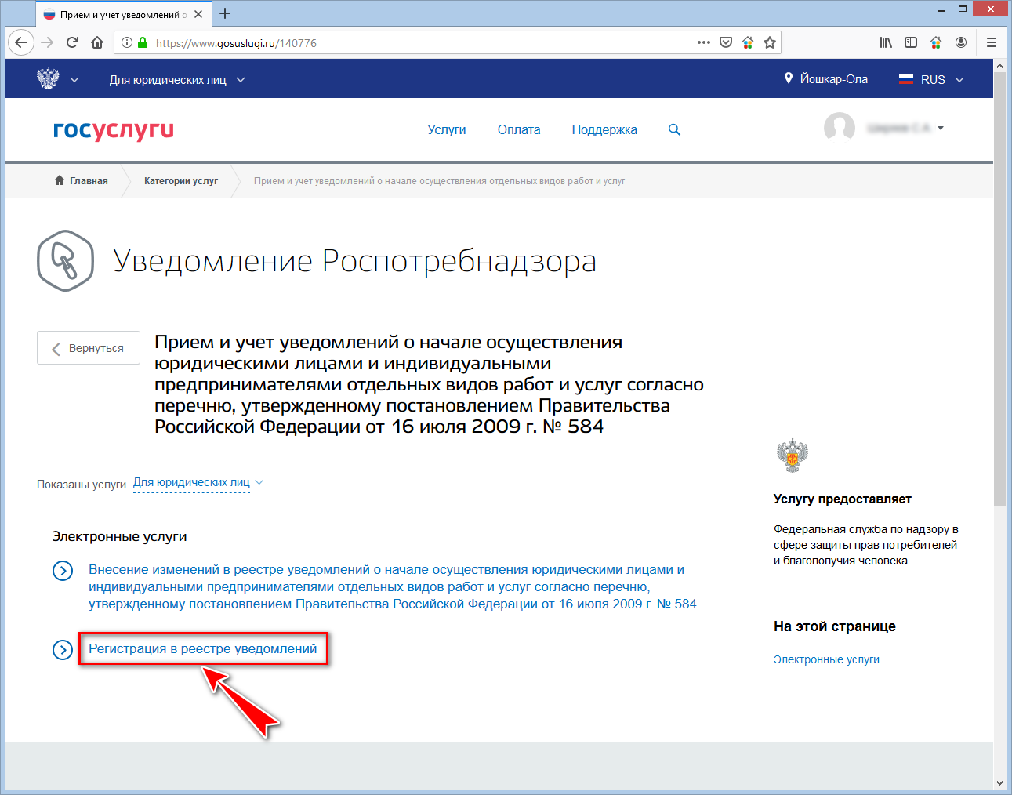The width and height of the screenshot is (1012, 795).
Task: Open 'Для юридических лиц' services filter dropdown
Action: [198, 483]
